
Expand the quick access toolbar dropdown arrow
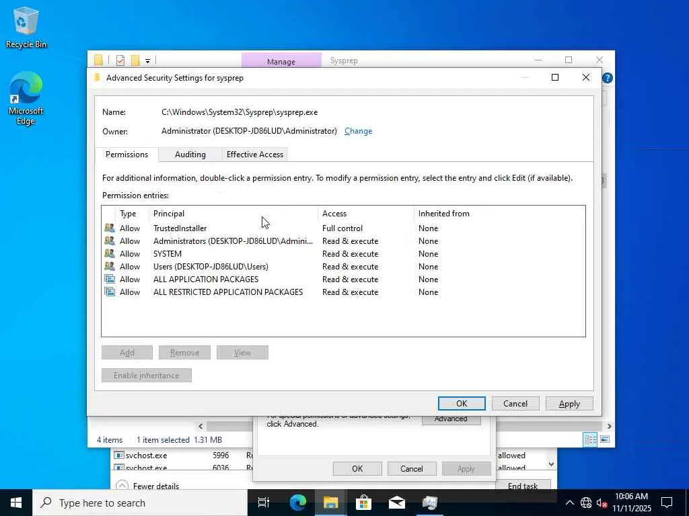[147, 61]
